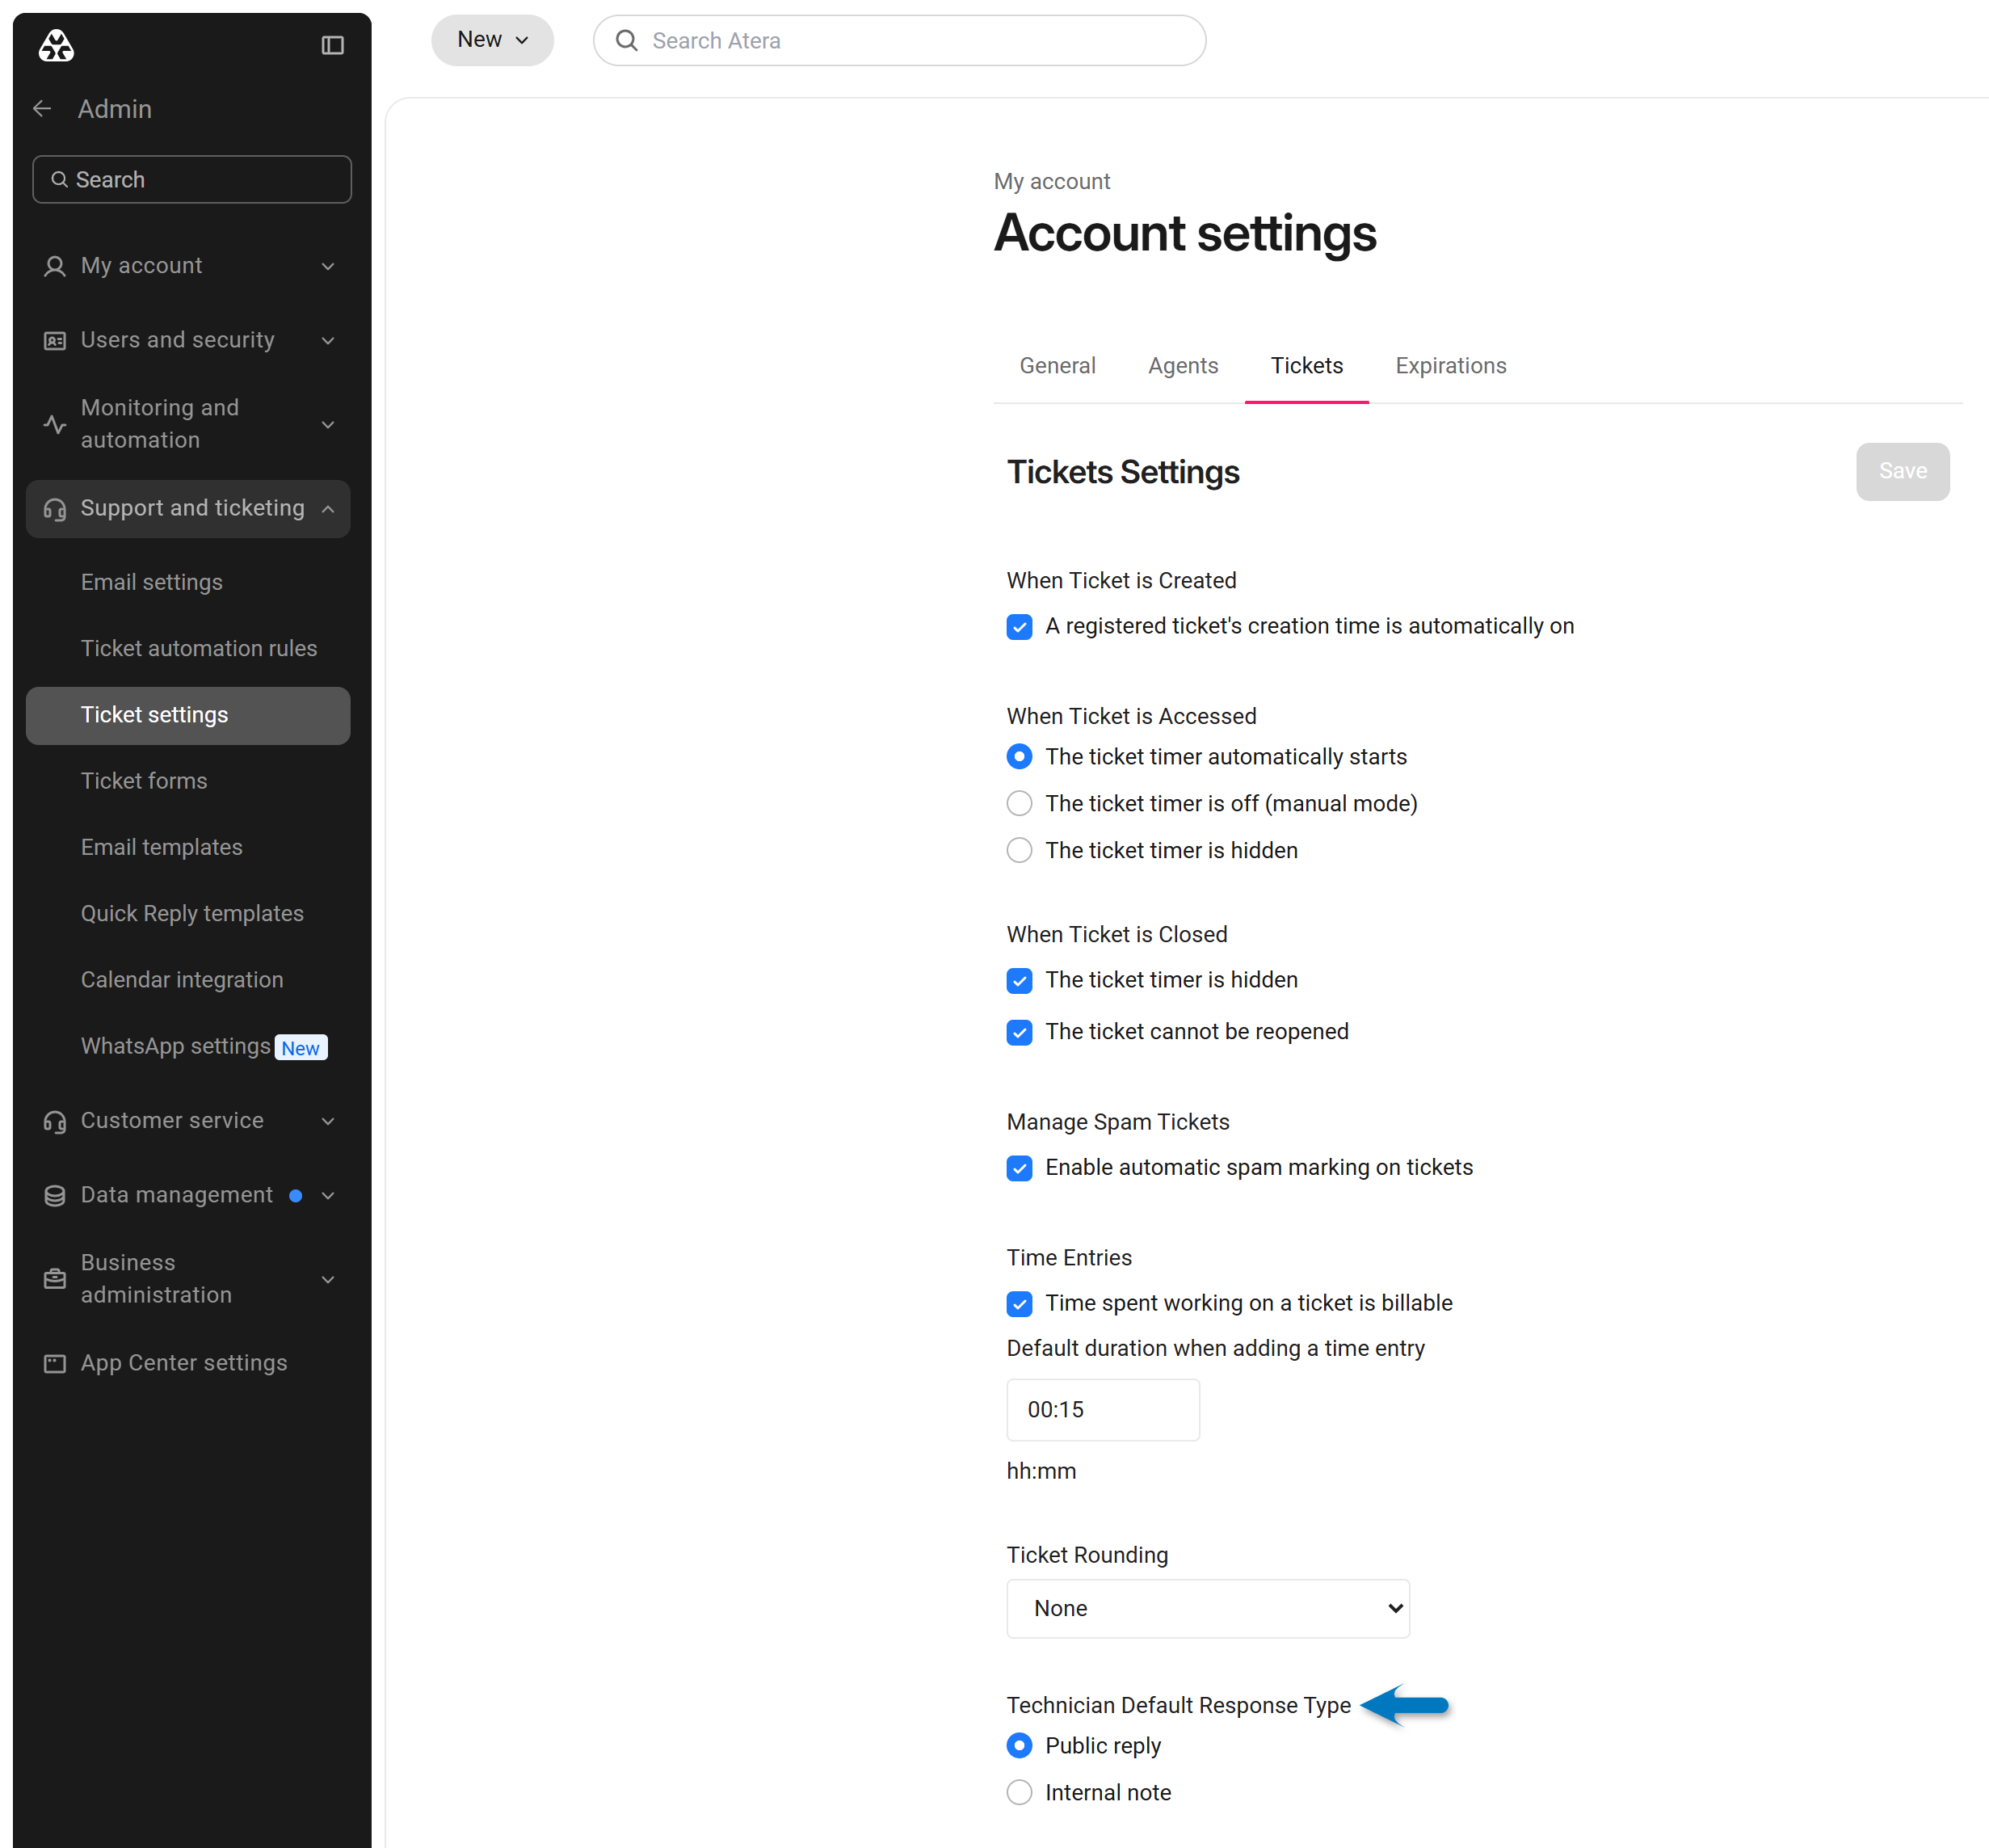The height and width of the screenshot is (1848, 1989).
Task: Disable automatic spam marking checkbox
Action: [x=1019, y=1168]
